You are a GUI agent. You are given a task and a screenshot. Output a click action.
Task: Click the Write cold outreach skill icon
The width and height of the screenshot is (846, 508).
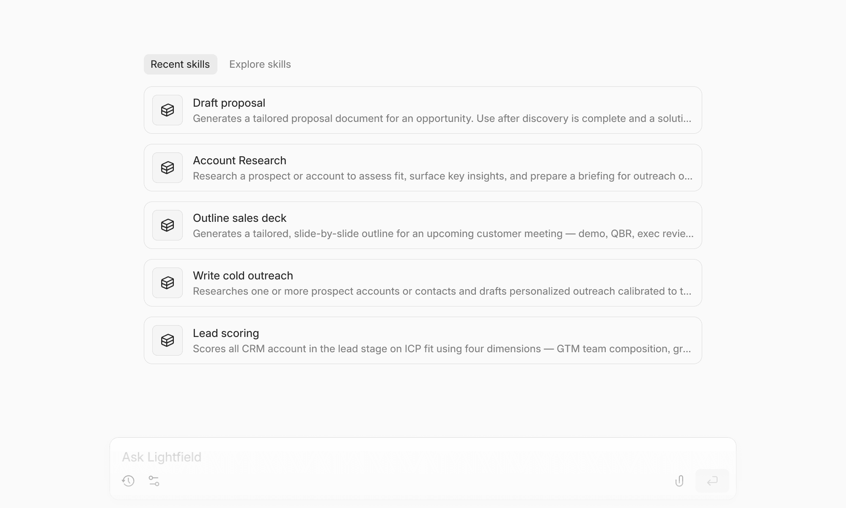coord(168,283)
